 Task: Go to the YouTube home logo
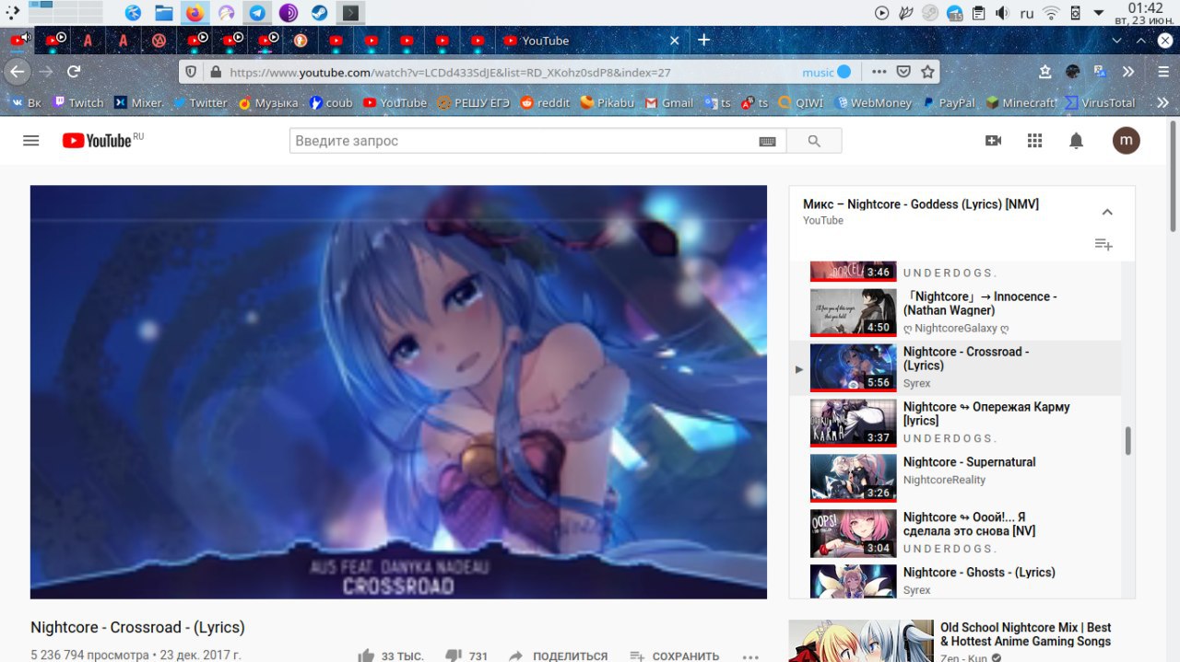(x=102, y=140)
